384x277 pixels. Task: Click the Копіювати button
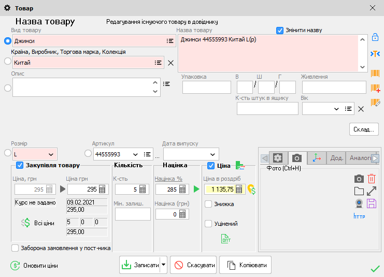pos(246,265)
